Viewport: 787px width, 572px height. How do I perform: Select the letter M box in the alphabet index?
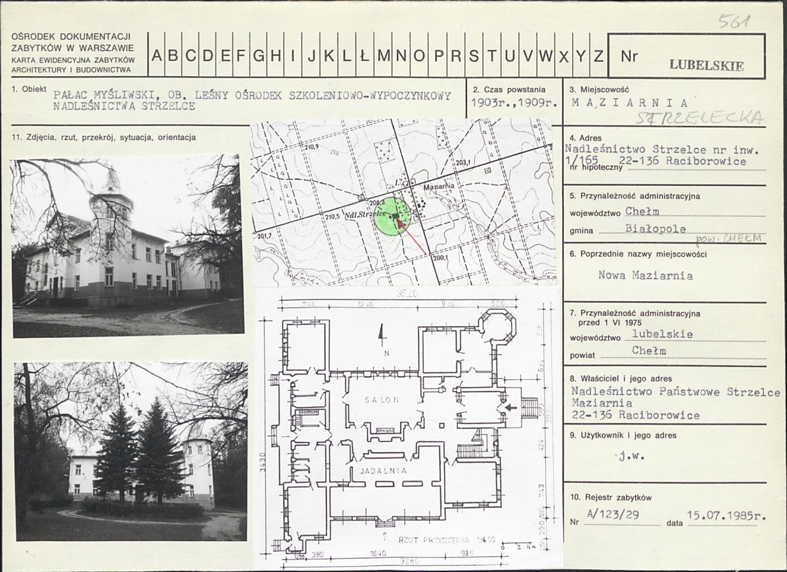click(x=384, y=56)
